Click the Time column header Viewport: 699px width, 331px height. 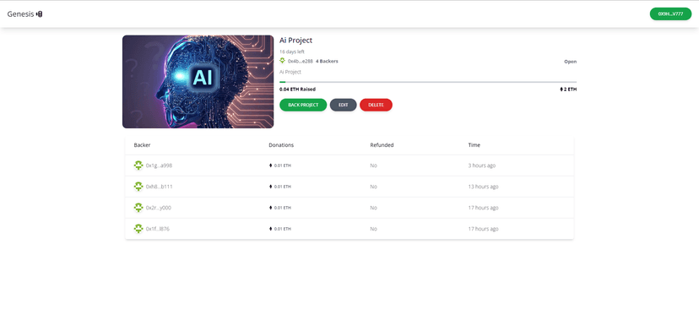click(x=474, y=145)
